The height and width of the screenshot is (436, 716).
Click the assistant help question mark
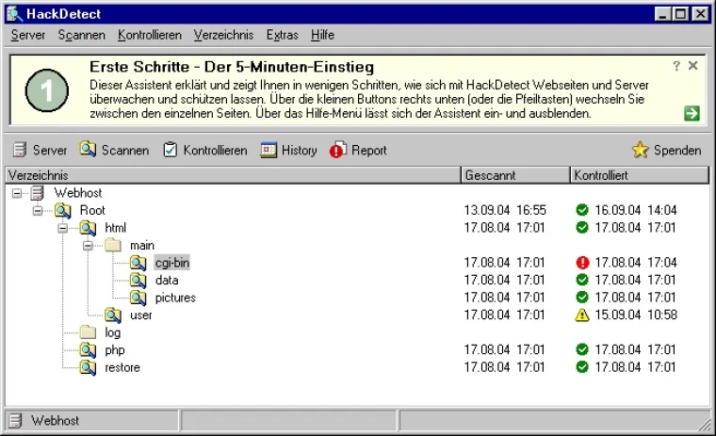(x=676, y=66)
